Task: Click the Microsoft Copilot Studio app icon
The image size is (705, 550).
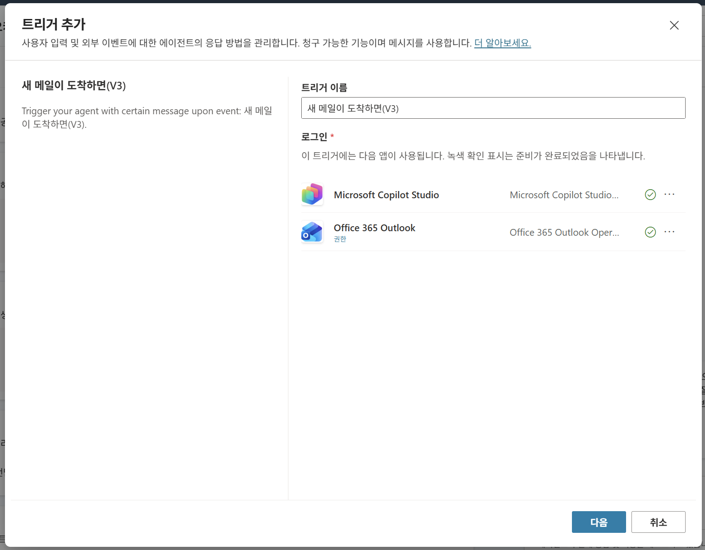Action: (312, 195)
